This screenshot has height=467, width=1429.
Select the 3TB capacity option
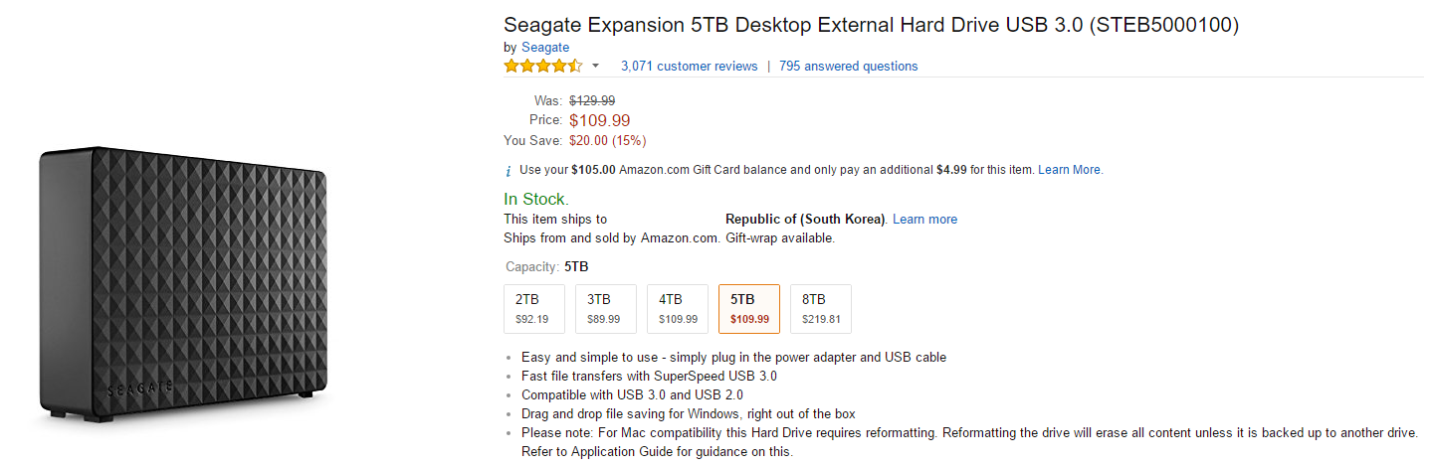605,309
